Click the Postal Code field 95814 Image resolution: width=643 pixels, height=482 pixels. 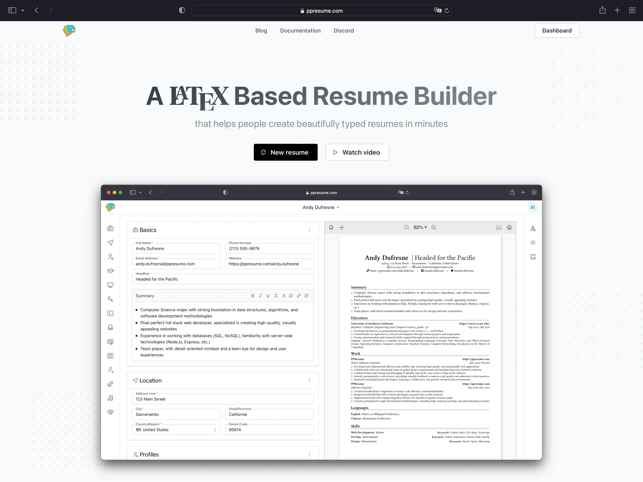[x=269, y=430]
